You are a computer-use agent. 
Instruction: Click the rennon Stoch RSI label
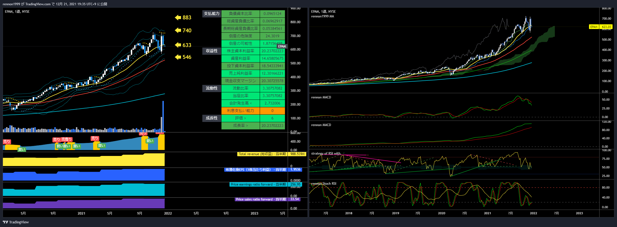tap(323, 184)
